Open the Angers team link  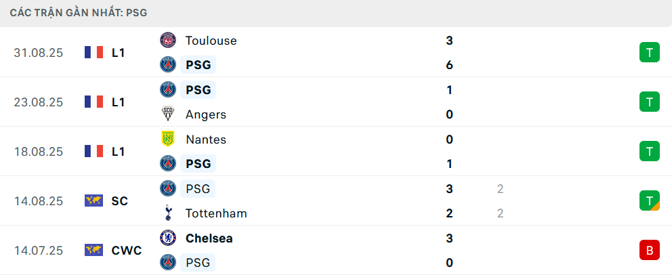click(205, 114)
